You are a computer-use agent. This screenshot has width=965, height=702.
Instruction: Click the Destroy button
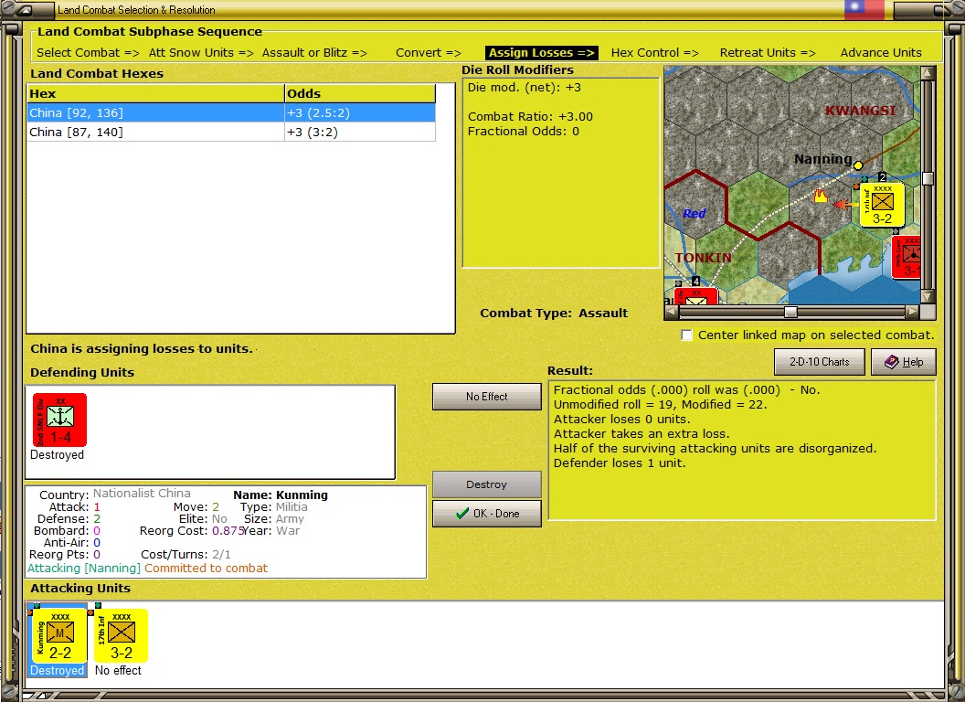pos(487,484)
